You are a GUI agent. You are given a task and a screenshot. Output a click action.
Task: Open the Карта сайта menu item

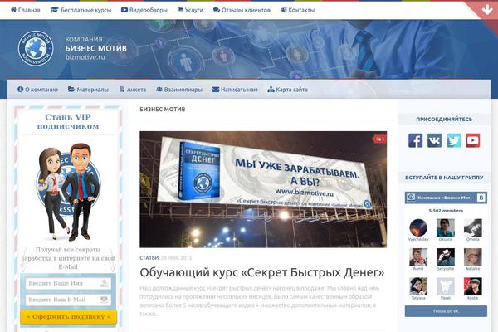click(288, 90)
